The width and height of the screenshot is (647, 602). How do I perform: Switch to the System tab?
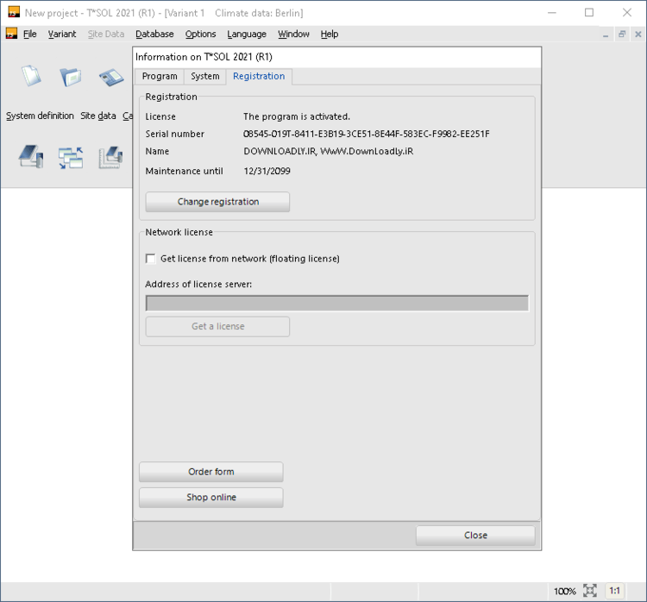pyautogui.click(x=205, y=77)
